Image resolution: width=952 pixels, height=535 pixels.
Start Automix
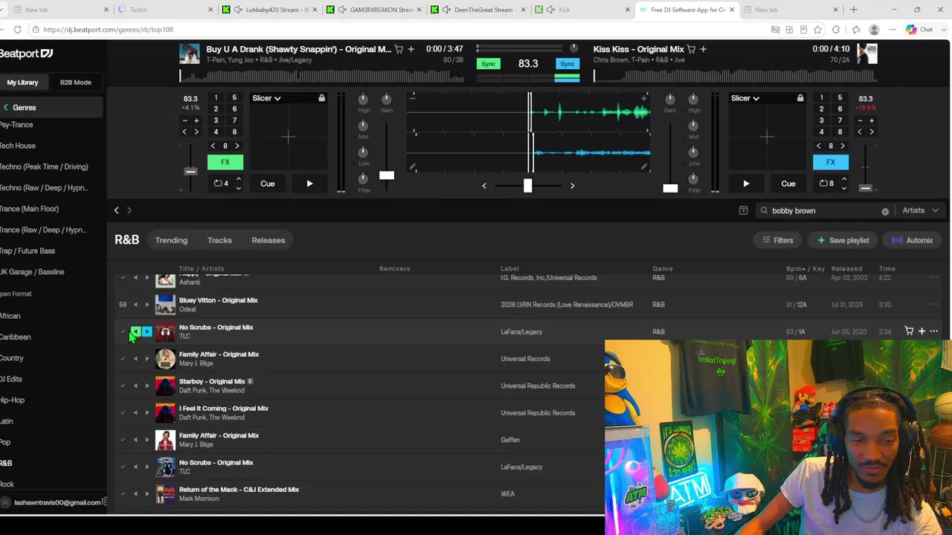click(912, 240)
